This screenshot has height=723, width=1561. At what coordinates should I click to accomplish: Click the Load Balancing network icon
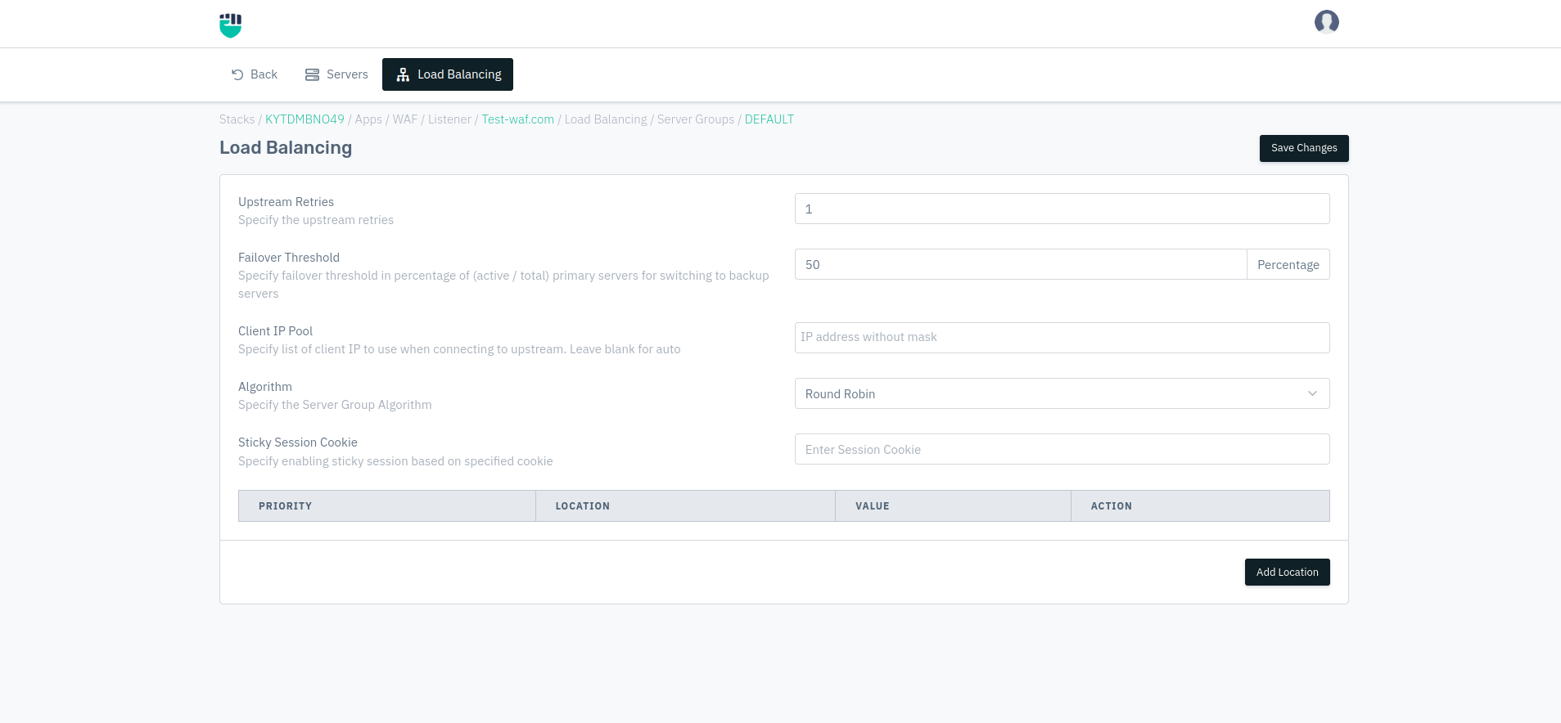[x=403, y=74]
